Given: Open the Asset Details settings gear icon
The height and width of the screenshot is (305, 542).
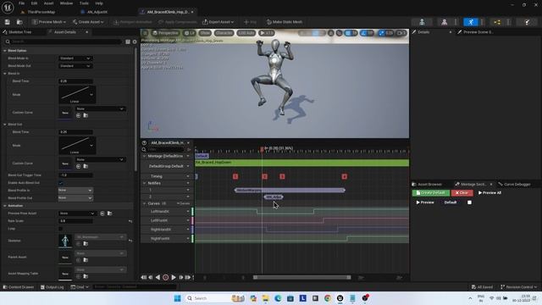Looking at the screenshot, I should point(135,42).
